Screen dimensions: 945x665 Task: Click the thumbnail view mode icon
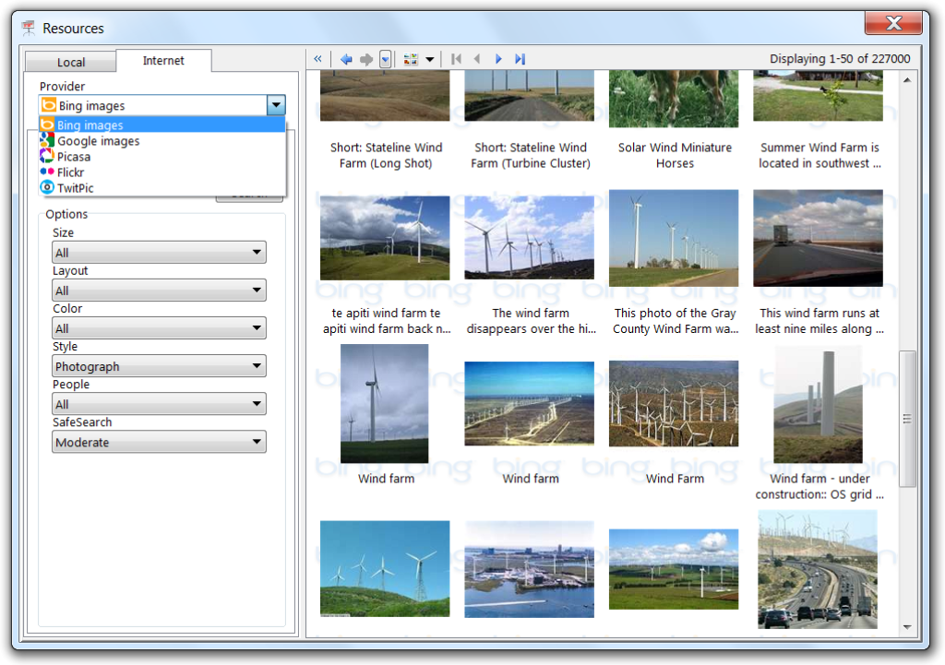[x=411, y=59]
